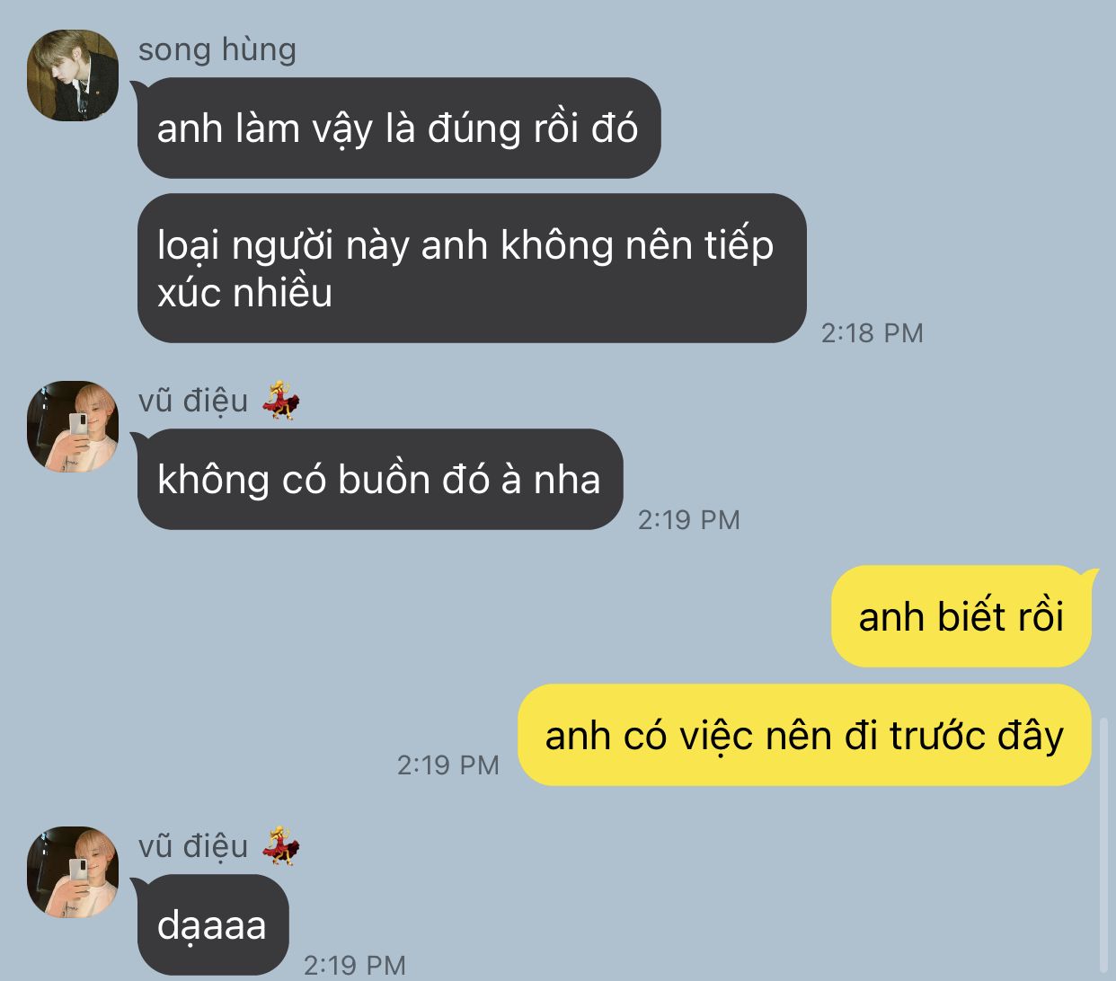The image size is (1116, 981).
Task: Tap the first vũ điệu avatar photo
Action: pos(73,427)
